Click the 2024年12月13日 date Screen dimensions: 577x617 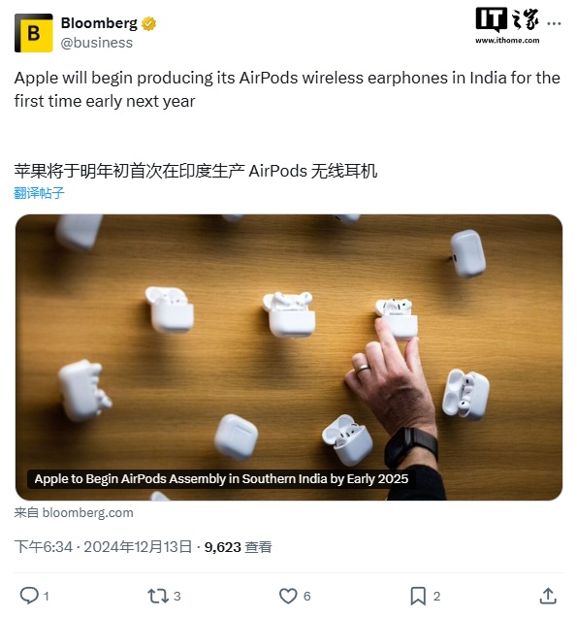138,547
